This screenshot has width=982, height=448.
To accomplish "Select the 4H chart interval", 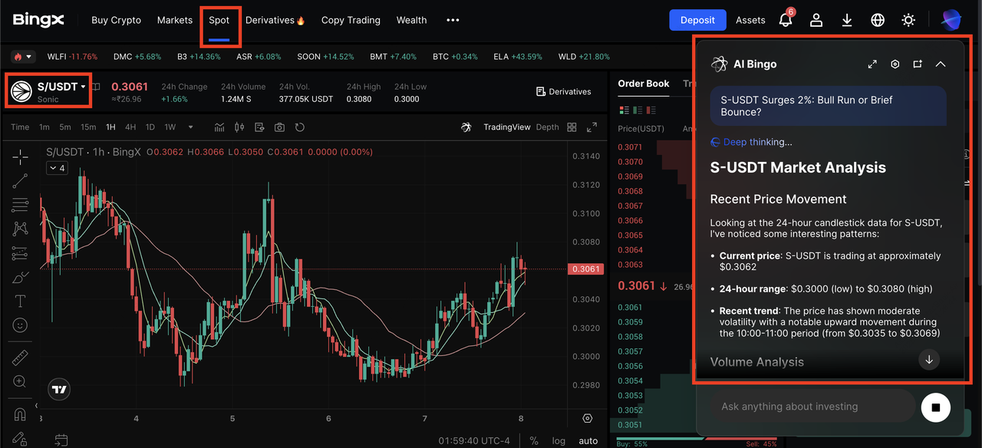I will [130, 127].
